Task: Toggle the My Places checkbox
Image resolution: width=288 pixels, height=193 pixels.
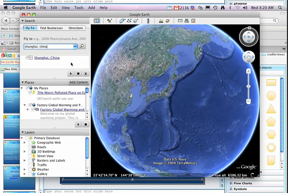Action: (27, 88)
